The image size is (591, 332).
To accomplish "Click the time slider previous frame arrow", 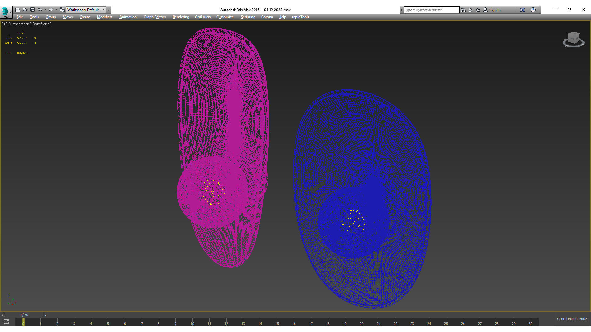I will pos(2,315).
